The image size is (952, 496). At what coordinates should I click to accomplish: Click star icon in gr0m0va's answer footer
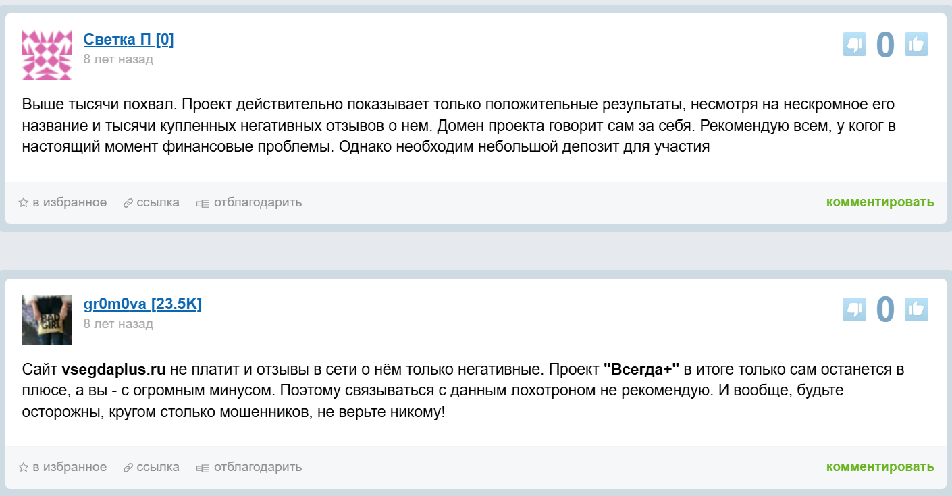[23, 467]
